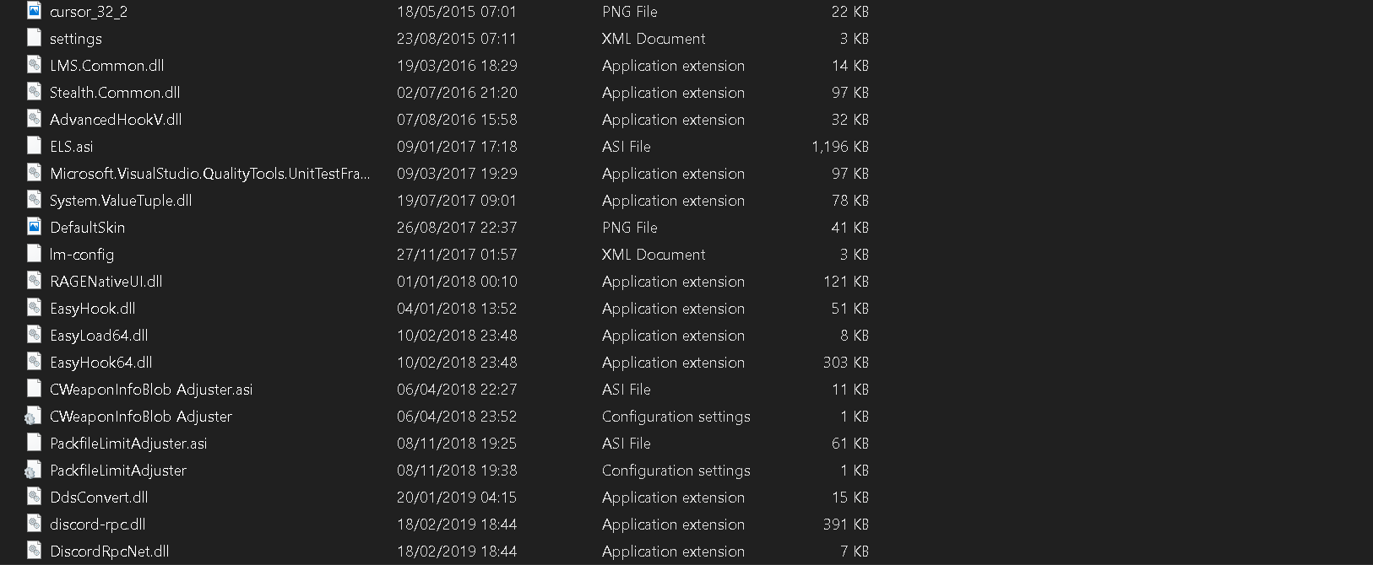Click the DefaultSkin PNG image icon
The width and height of the screenshot is (1373, 565).
[x=34, y=227]
